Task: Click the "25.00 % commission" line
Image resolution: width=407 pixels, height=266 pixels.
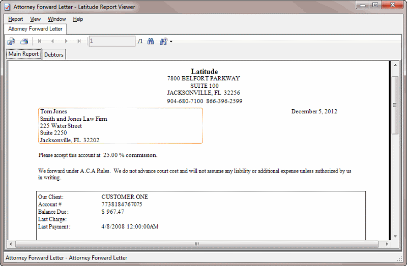Action: point(98,155)
